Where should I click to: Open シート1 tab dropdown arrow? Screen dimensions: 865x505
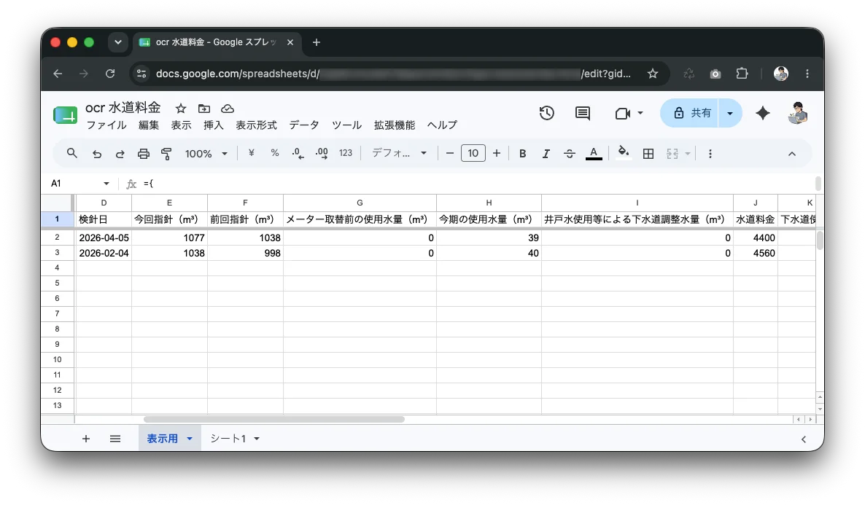pos(257,439)
